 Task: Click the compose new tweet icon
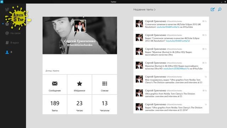coord(212,10)
